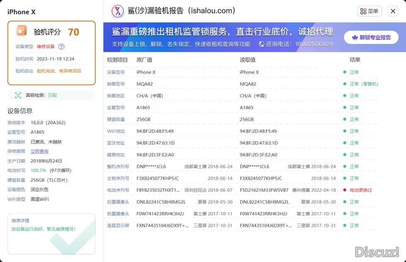Click the score value 70
This screenshot has width=406, height=262.
point(74,32)
